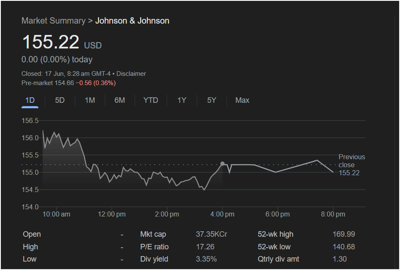The image size is (400, 270).
Task: Click the Previous close 155.22 label
Action: coord(351,165)
